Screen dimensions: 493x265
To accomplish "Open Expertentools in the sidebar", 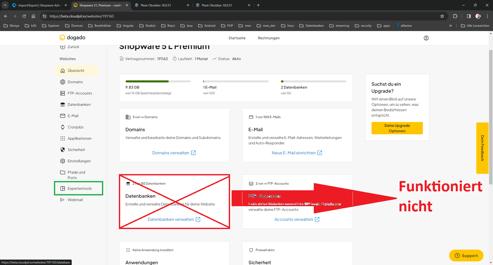I will pyautogui.click(x=79, y=188).
